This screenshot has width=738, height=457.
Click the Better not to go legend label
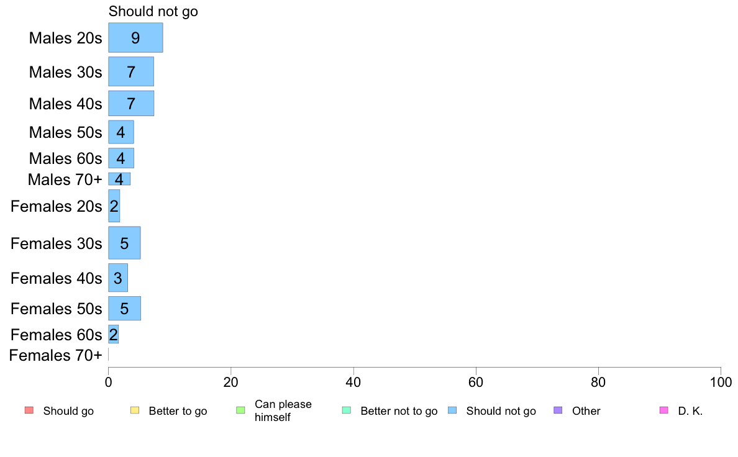click(x=399, y=411)
